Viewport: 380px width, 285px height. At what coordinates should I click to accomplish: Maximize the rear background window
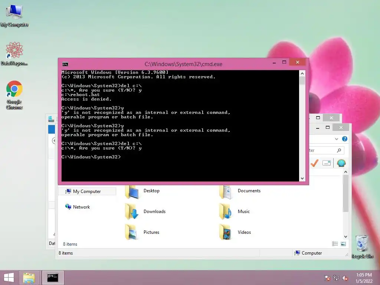(x=318, y=118)
